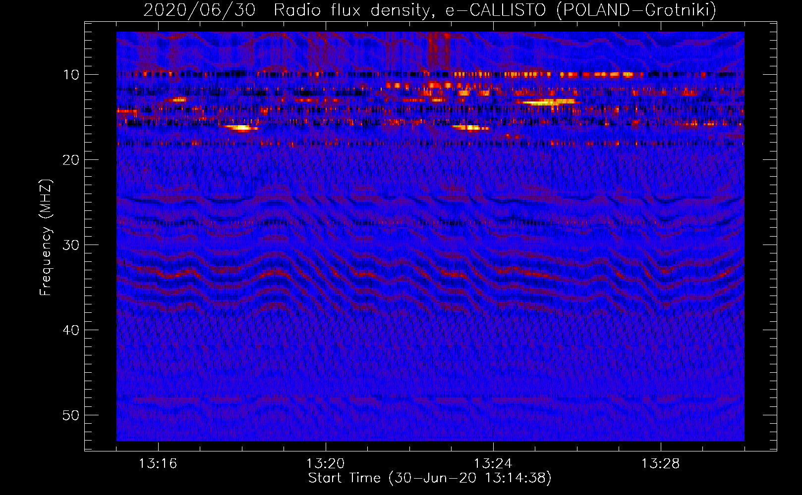Click the time tick label '13:28'

[x=660, y=464]
